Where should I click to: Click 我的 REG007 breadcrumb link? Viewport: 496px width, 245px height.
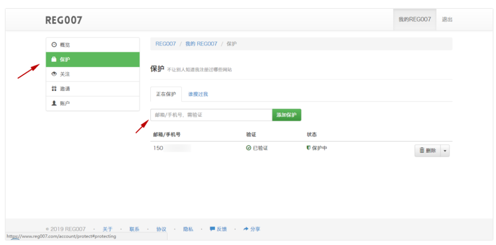201,44
